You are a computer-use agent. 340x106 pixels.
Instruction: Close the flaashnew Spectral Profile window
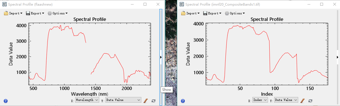158,4
